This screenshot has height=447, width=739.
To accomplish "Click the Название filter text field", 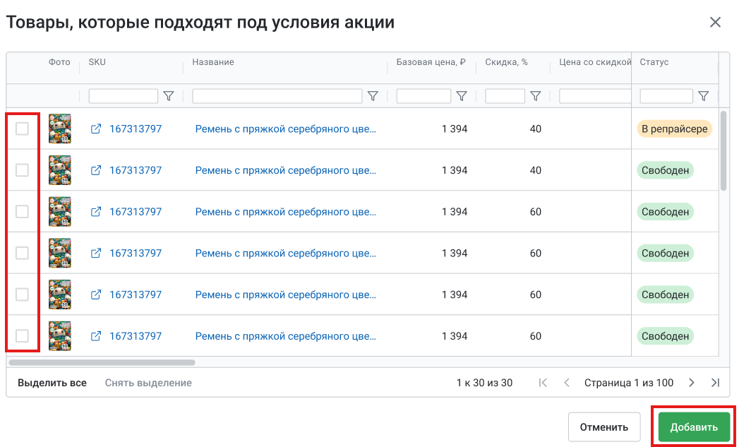I will (x=277, y=96).
